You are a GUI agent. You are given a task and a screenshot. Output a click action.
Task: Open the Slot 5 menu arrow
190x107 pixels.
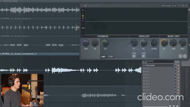(x=144, y=78)
